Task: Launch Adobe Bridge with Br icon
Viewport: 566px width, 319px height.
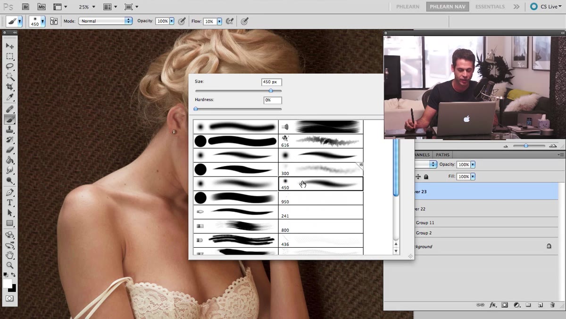Action: coord(26,7)
